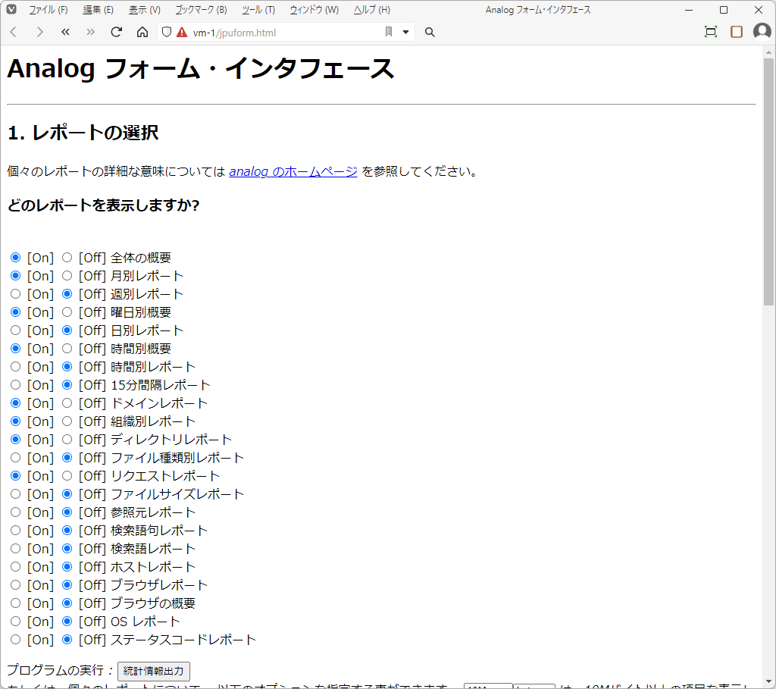
Task: Open the tracker blocker shield icon
Action: coord(167,32)
